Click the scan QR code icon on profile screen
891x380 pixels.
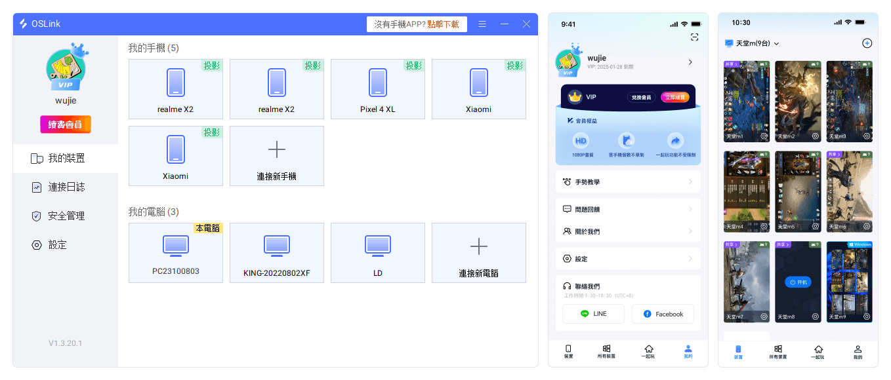(695, 38)
